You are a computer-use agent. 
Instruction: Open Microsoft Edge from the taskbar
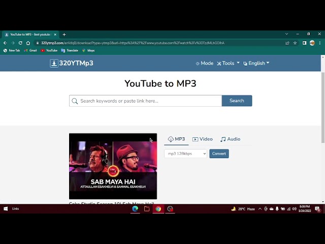135,209
